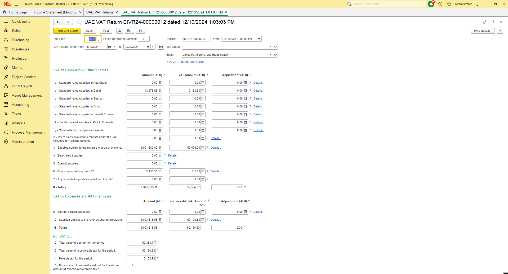Image resolution: width=508 pixels, height=274 pixels.
Task: Expand the Tax Group dropdown
Action: pyautogui.click(x=270, y=47)
